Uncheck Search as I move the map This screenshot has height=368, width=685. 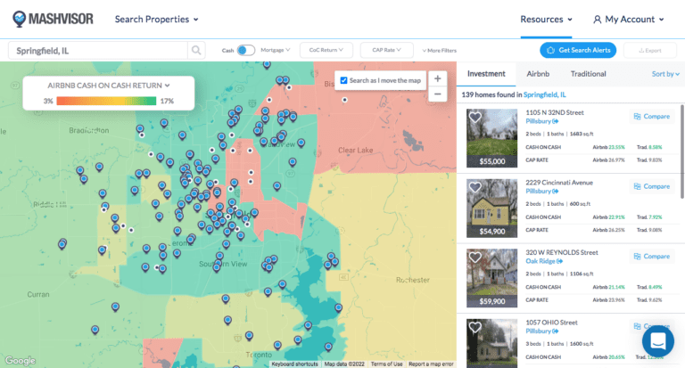tap(344, 80)
